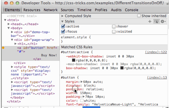The width and height of the screenshot is (169, 108).
Task: Click the "Buy Now!" text node
Action: click(x=49, y=55)
